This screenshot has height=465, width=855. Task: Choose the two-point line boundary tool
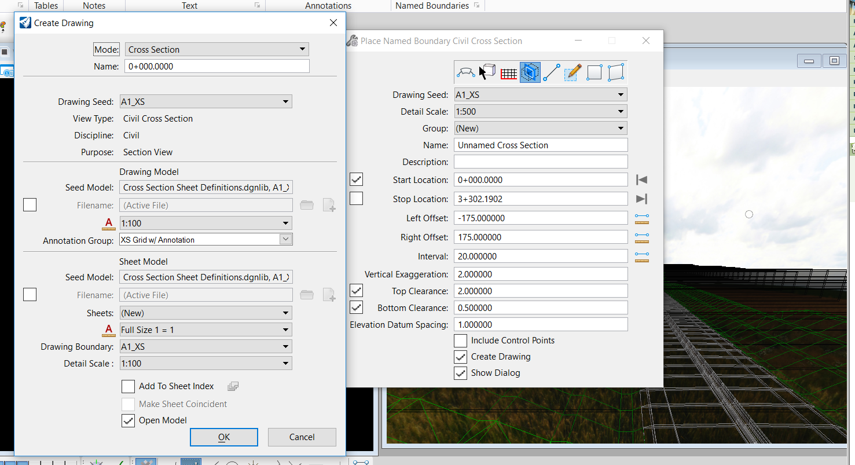coord(551,72)
